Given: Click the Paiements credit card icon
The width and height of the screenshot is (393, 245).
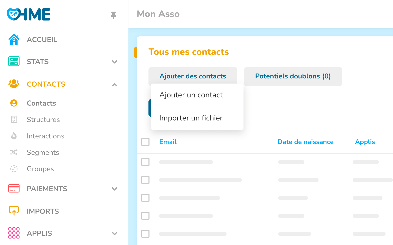Looking at the screenshot, I should click(14, 189).
